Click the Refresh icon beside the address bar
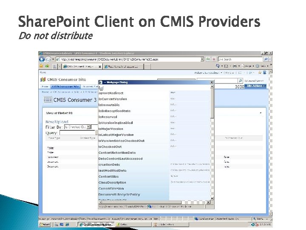Image resolution: width=306 pixels, height=230 pixels. (208, 59)
